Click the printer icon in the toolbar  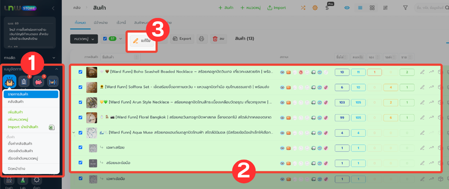tap(201, 39)
